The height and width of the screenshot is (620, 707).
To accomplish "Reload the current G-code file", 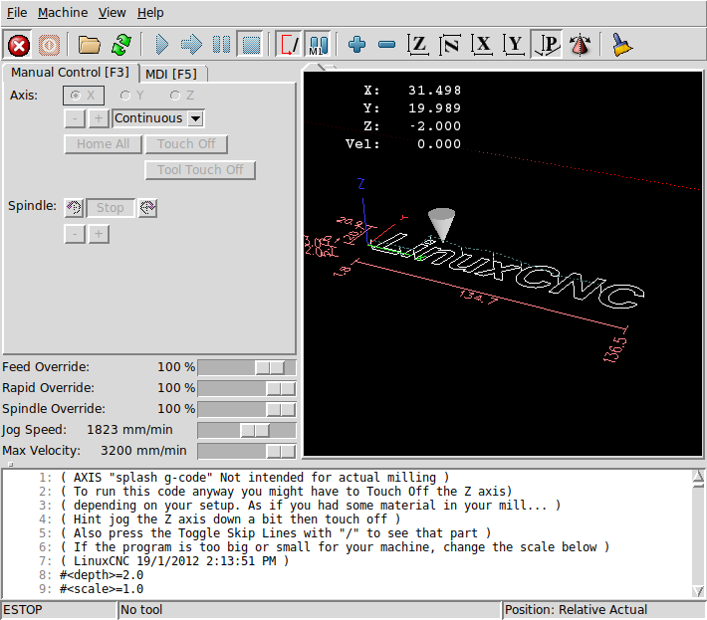I will (x=120, y=45).
